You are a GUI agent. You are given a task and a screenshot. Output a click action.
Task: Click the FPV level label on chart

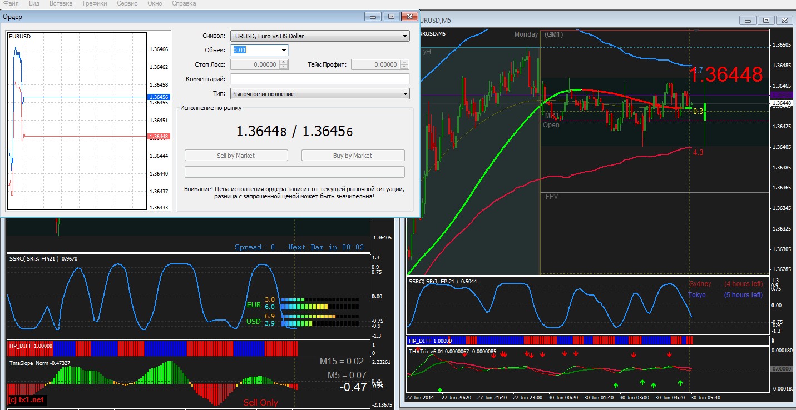pos(551,197)
